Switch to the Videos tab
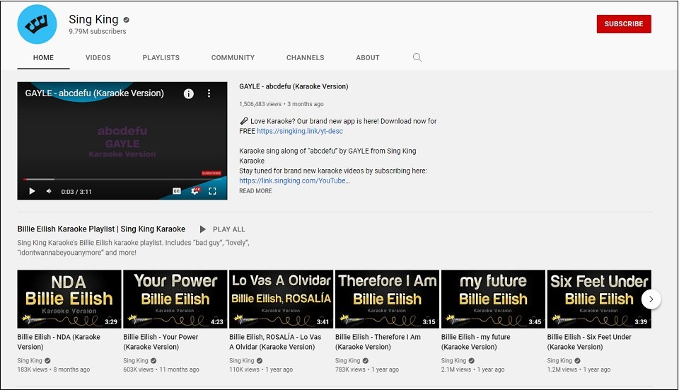This screenshot has width=679, height=390. [98, 57]
